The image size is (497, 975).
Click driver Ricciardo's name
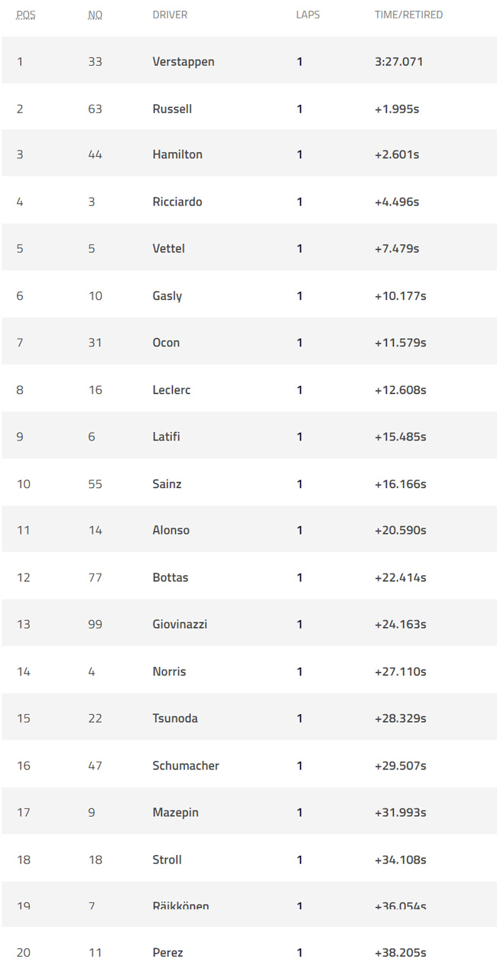click(x=177, y=202)
